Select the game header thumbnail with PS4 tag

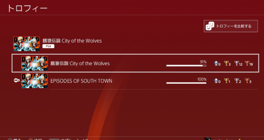coord(27,44)
